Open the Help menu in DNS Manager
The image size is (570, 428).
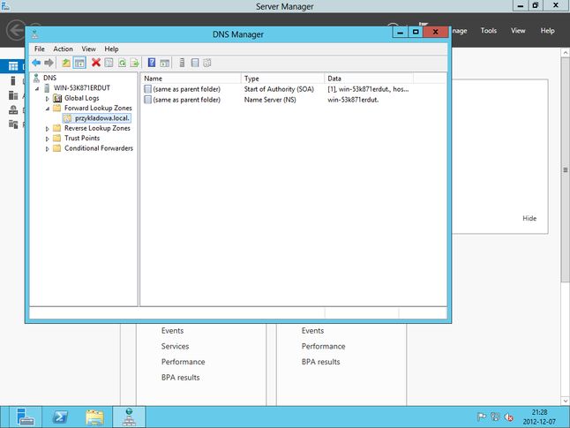pos(111,49)
